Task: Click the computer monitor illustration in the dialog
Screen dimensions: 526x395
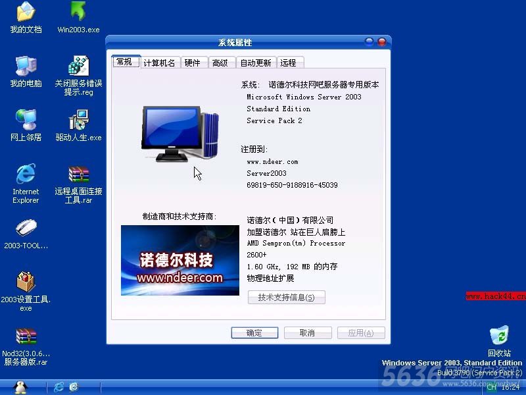Action: 180,134
